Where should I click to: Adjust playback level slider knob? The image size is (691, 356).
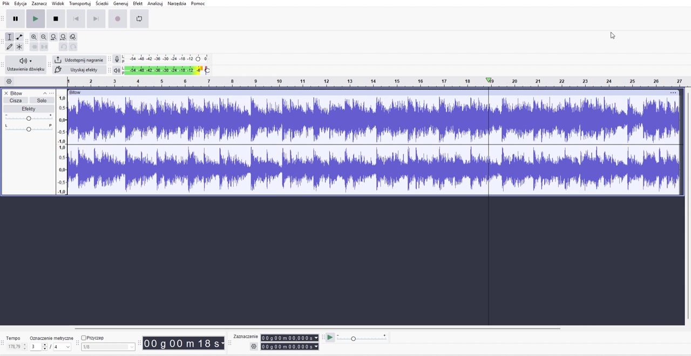pos(207,70)
